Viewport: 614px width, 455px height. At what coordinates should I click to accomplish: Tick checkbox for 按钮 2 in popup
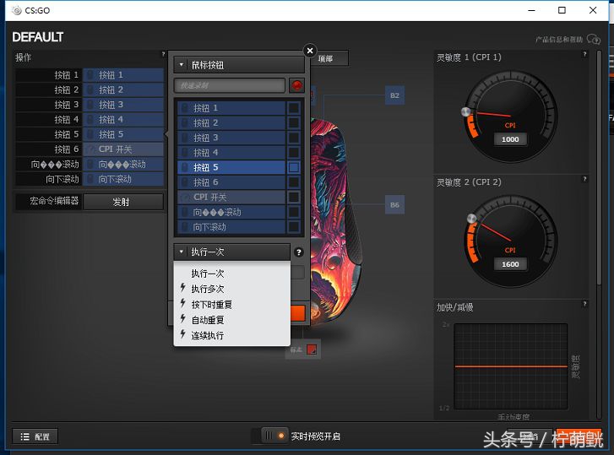pyautogui.click(x=294, y=123)
